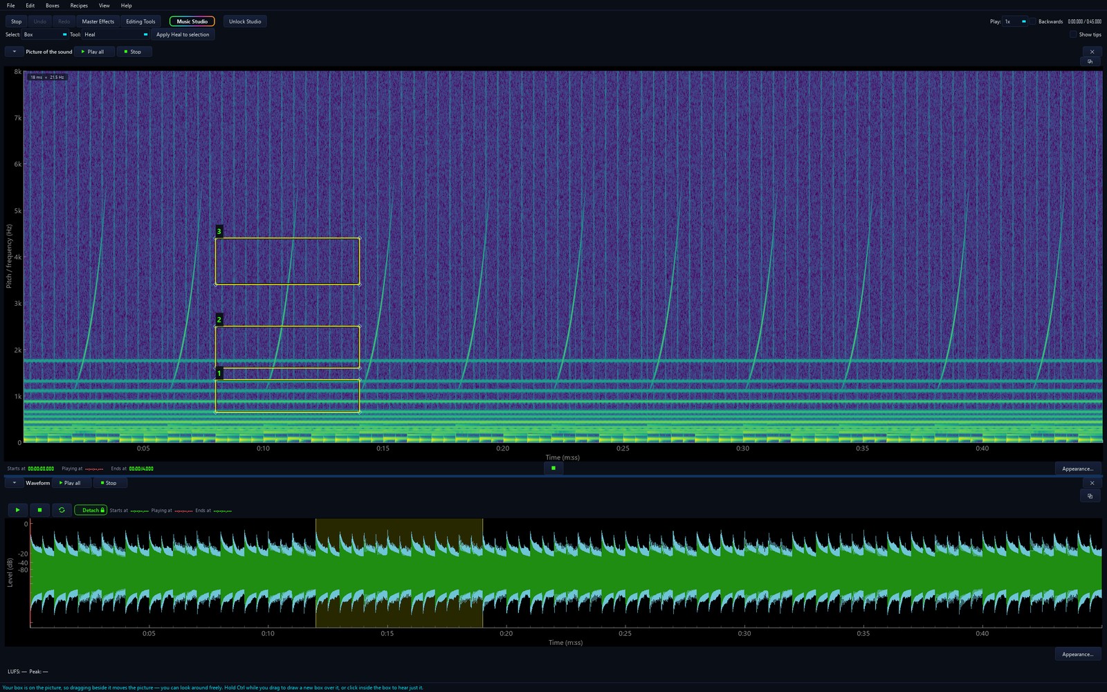Click the waveform transport stop square icon

coord(39,510)
